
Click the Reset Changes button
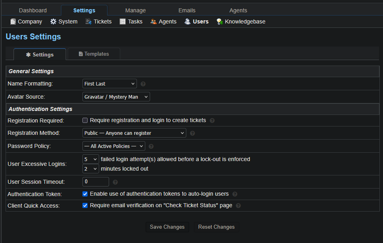tap(216, 227)
